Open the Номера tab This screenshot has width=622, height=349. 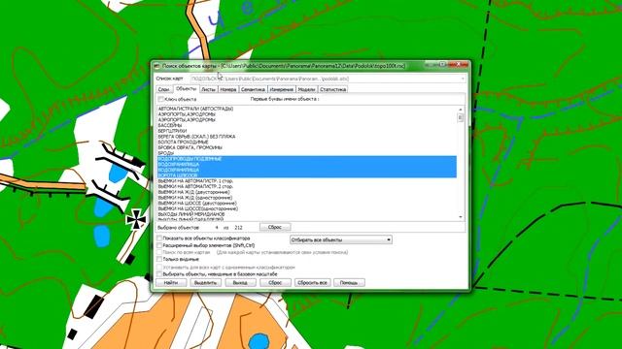click(228, 89)
